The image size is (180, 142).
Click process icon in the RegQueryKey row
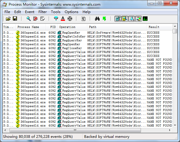pyautogui.click(x=18, y=40)
